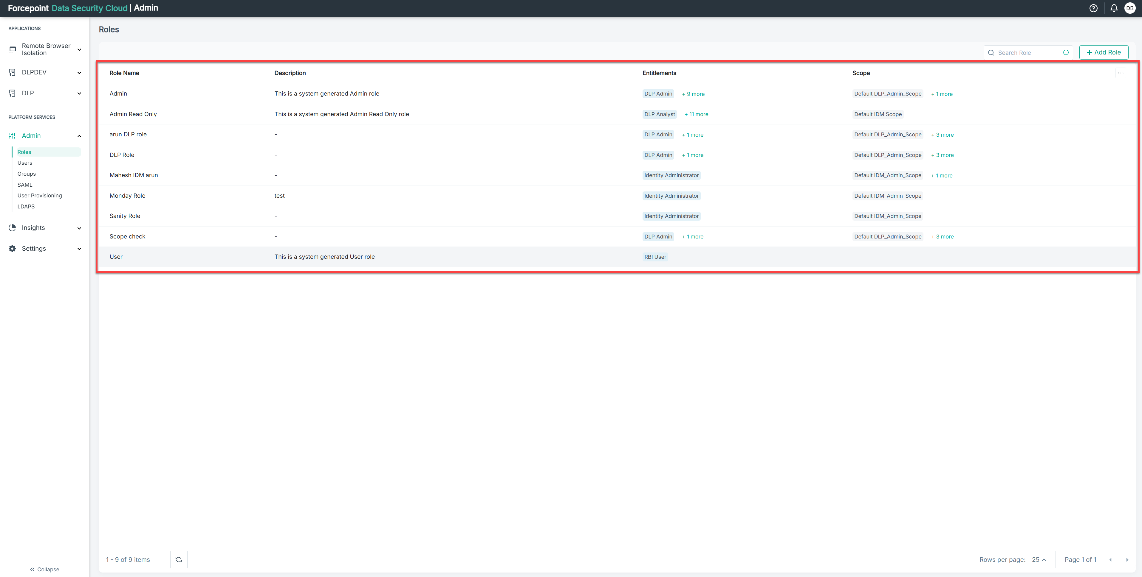Go to next page arrow
Viewport: 1142px width, 577px height.
click(1127, 560)
